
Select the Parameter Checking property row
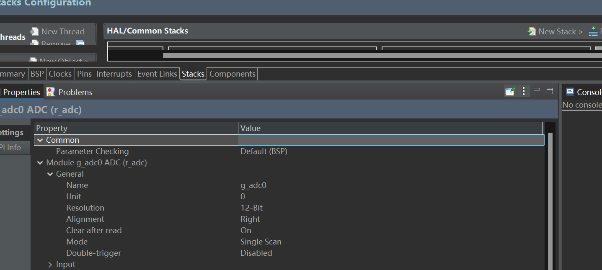tap(289, 152)
